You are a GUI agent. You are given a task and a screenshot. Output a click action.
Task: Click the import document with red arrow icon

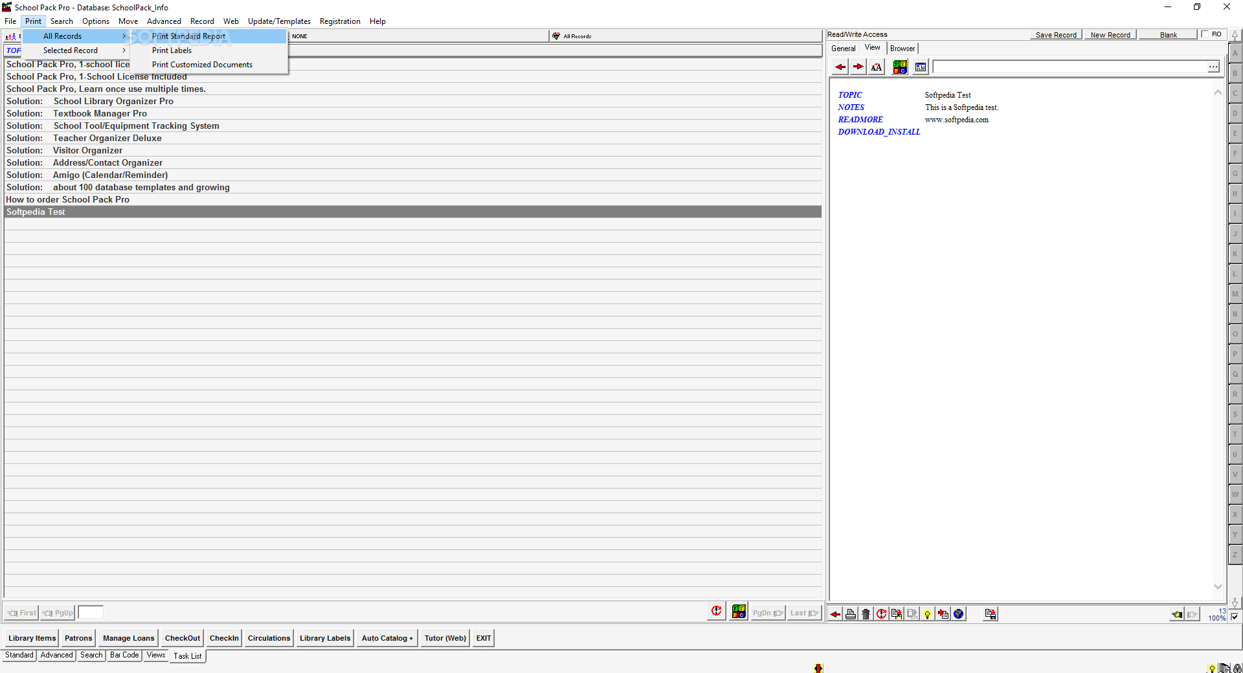(x=943, y=614)
